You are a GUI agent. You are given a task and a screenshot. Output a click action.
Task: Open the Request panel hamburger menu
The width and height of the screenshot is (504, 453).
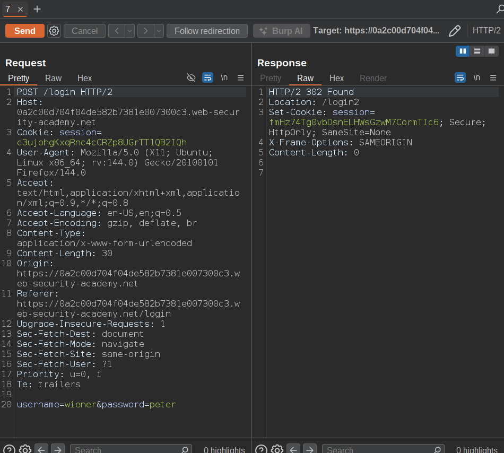[240, 78]
